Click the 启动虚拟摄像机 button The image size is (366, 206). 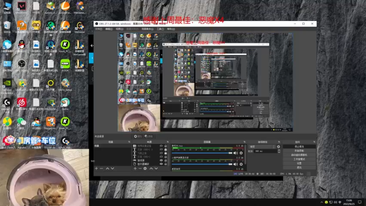pos(299,155)
